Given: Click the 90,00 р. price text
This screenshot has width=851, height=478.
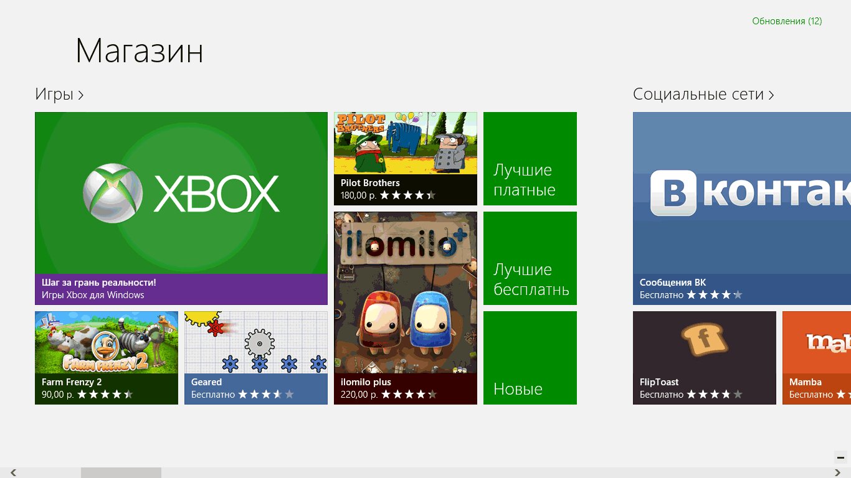Looking at the screenshot, I should (x=57, y=395).
